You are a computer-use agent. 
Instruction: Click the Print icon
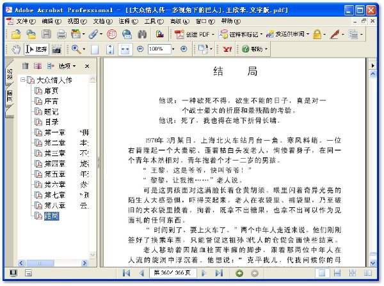[61, 35]
